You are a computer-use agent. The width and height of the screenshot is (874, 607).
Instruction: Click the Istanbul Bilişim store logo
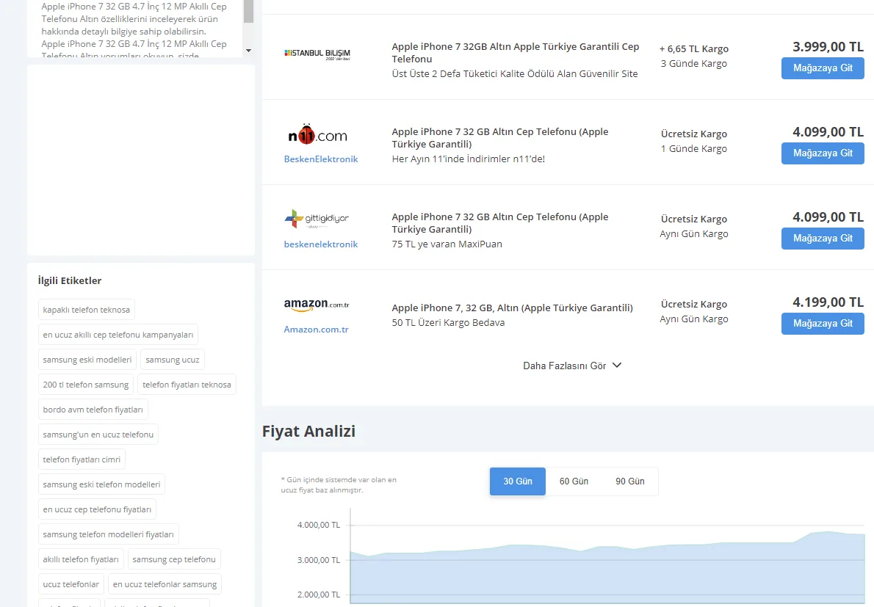(x=317, y=54)
